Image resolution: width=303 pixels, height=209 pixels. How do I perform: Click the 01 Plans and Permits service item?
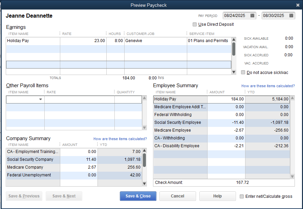tap(209, 41)
